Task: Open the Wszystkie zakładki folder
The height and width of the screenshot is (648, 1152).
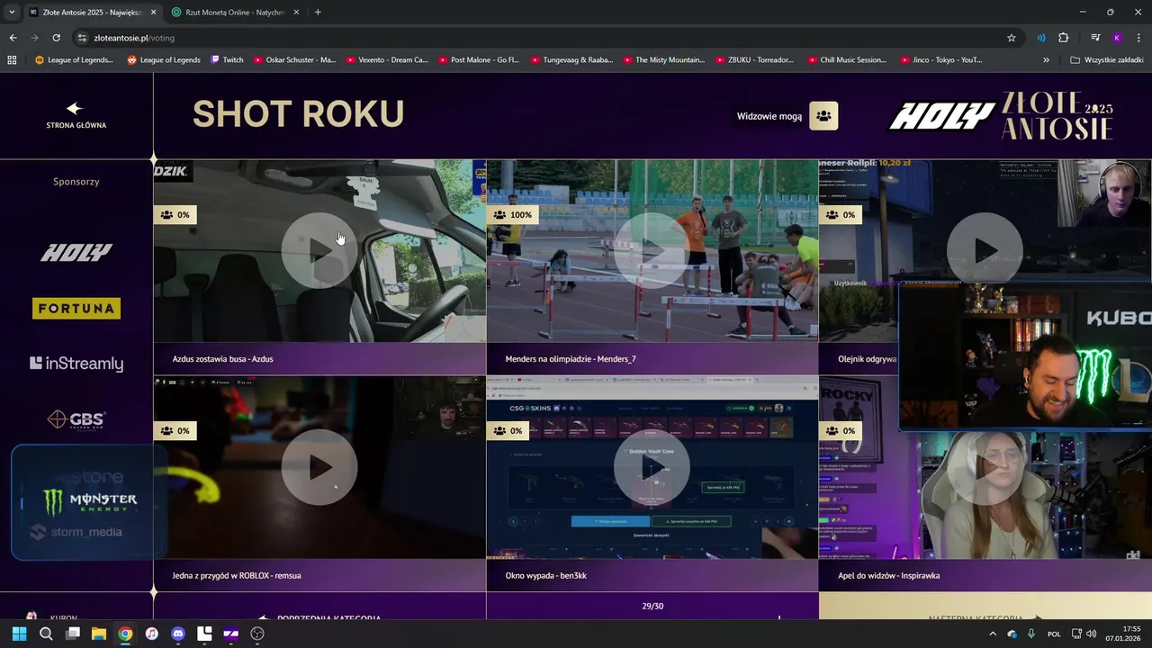Action: click(x=1106, y=60)
